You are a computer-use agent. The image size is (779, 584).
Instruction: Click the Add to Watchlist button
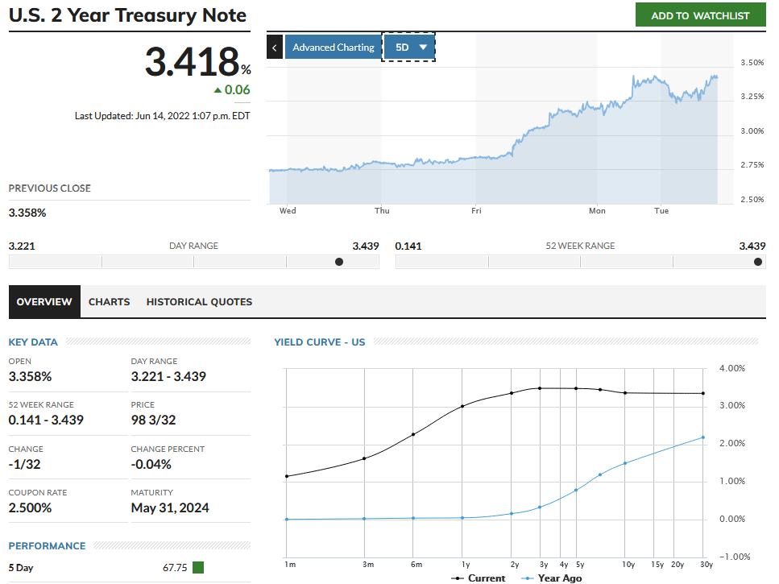pyautogui.click(x=700, y=15)
